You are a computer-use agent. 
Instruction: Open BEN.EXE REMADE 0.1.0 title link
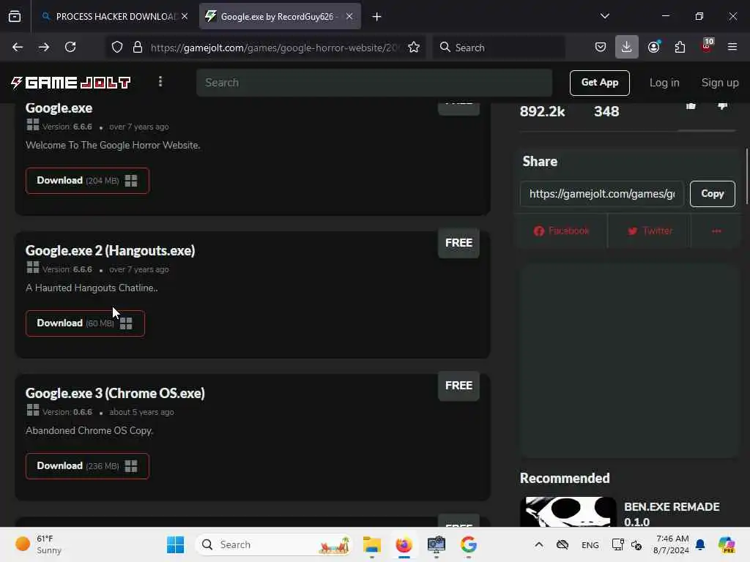[x=672, y=514]
